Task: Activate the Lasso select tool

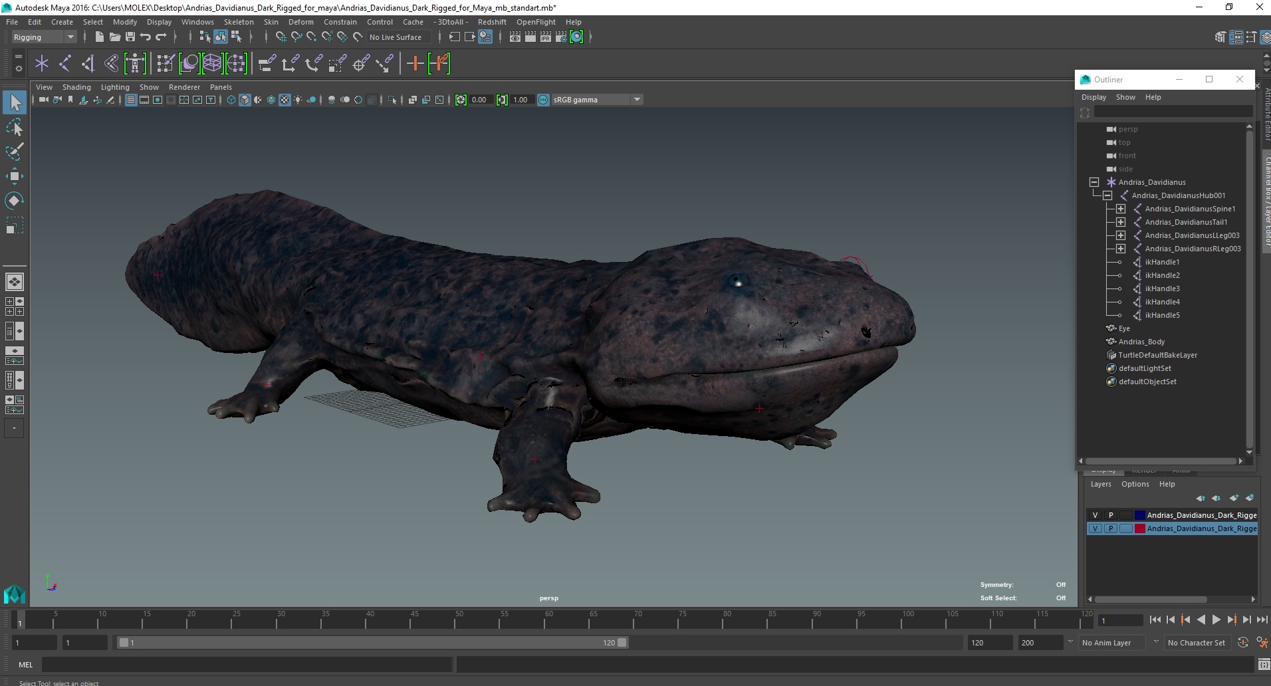Action: coord(15,127)
